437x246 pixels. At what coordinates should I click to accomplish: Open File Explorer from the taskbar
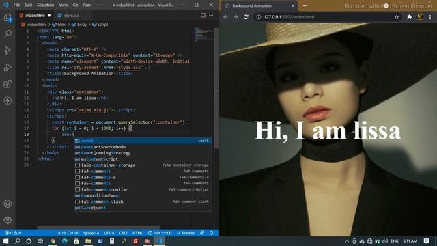[88, 241]
